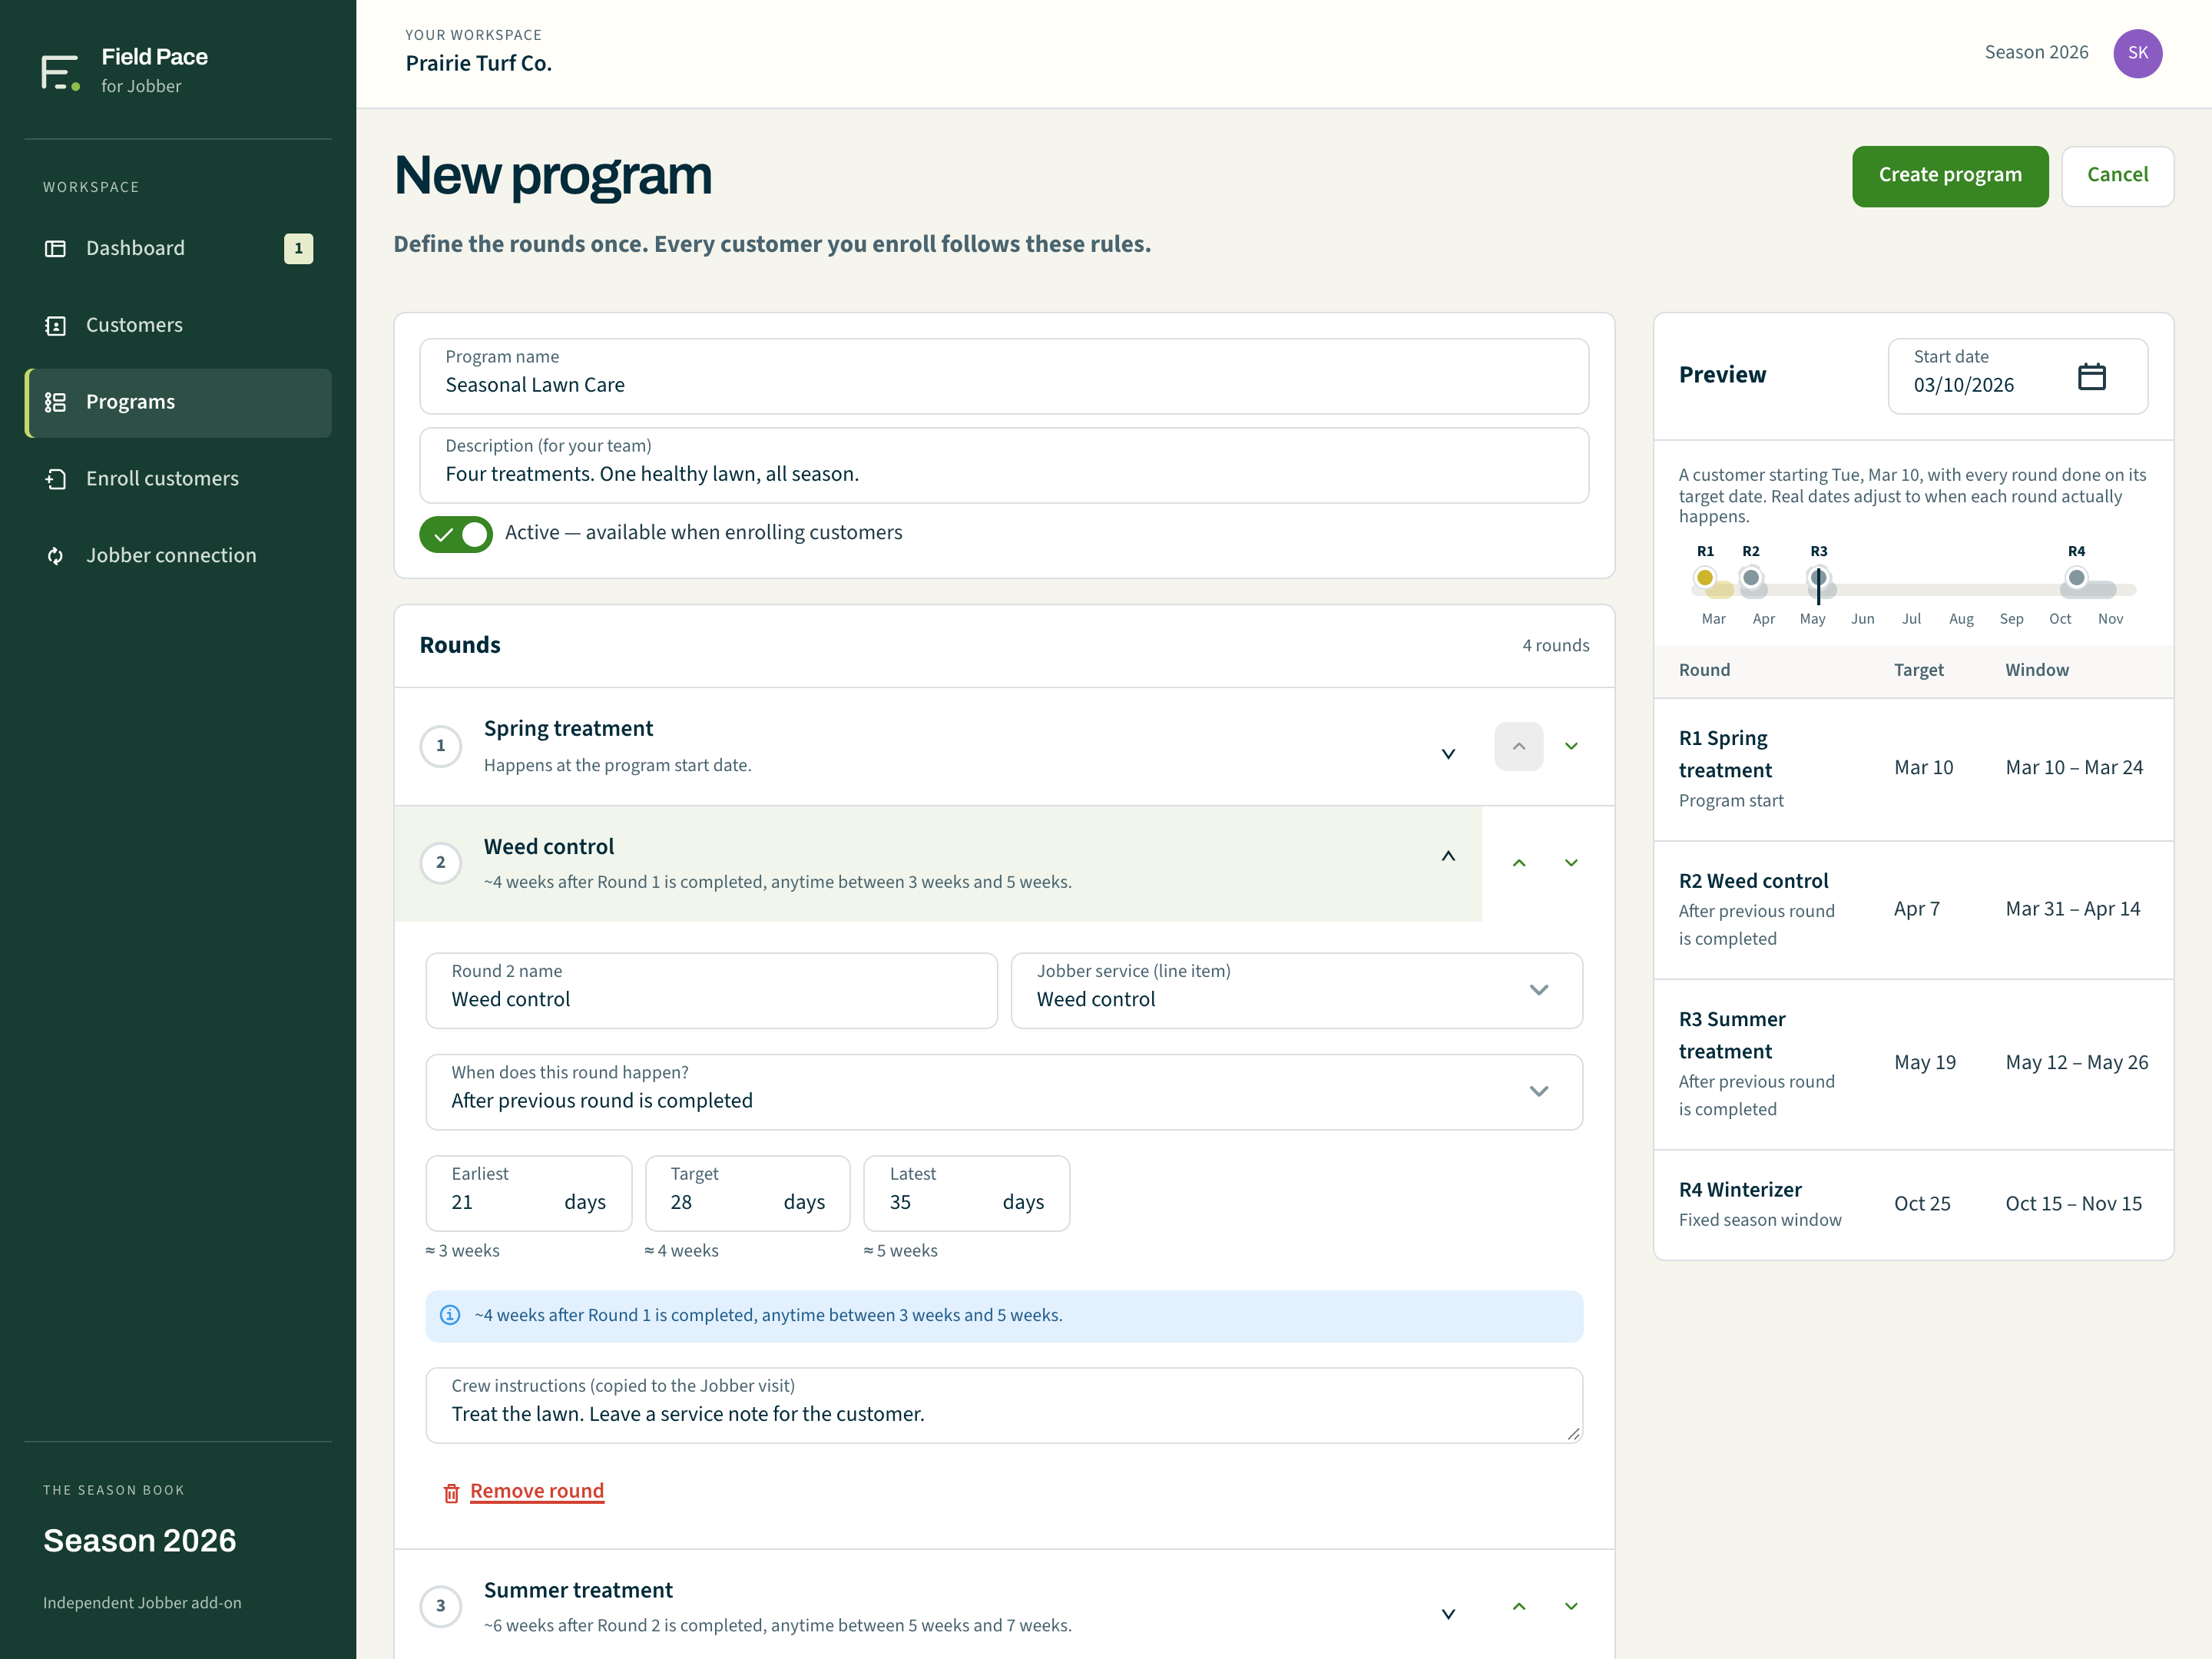Screen dimensions: 2212x1659
Task: Click the Enroll customers sidebar icon
Action: pos(56,479)
